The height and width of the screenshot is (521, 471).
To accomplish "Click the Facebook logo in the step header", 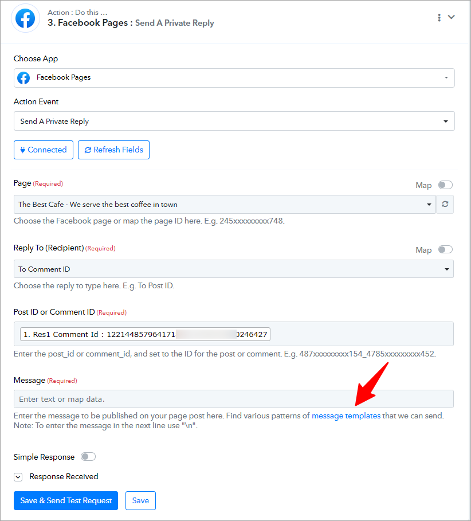I will tap(26, 18).
